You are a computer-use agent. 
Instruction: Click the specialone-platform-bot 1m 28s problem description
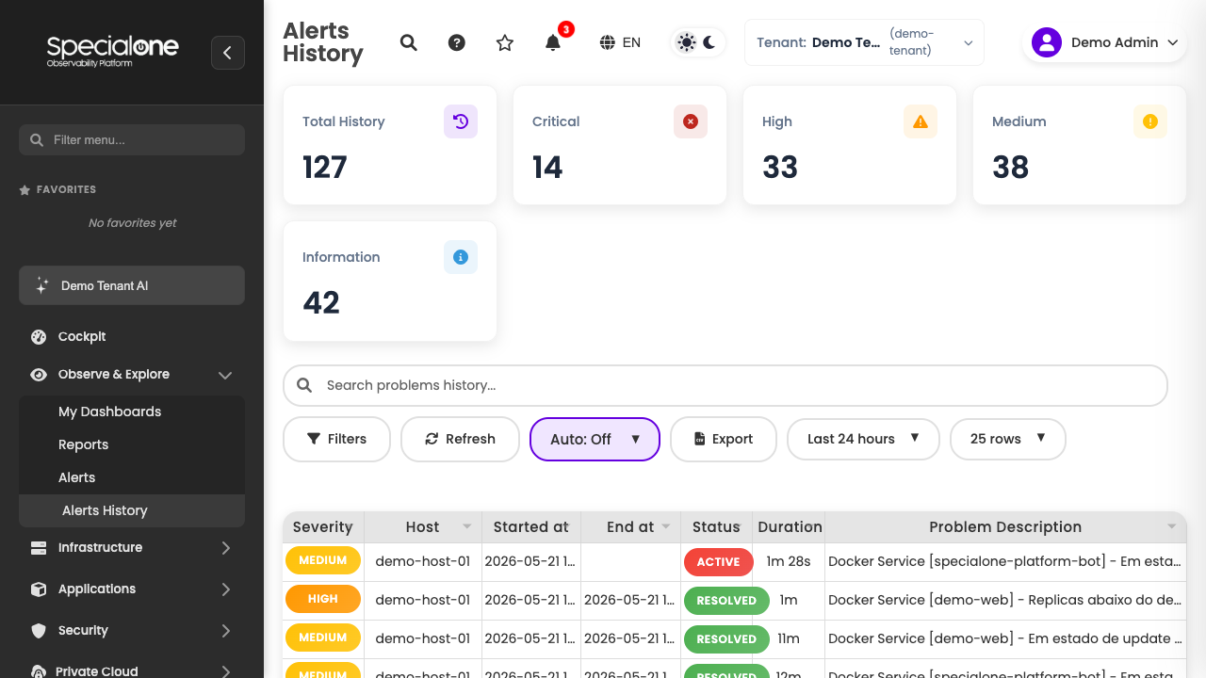coord(1004,561)
